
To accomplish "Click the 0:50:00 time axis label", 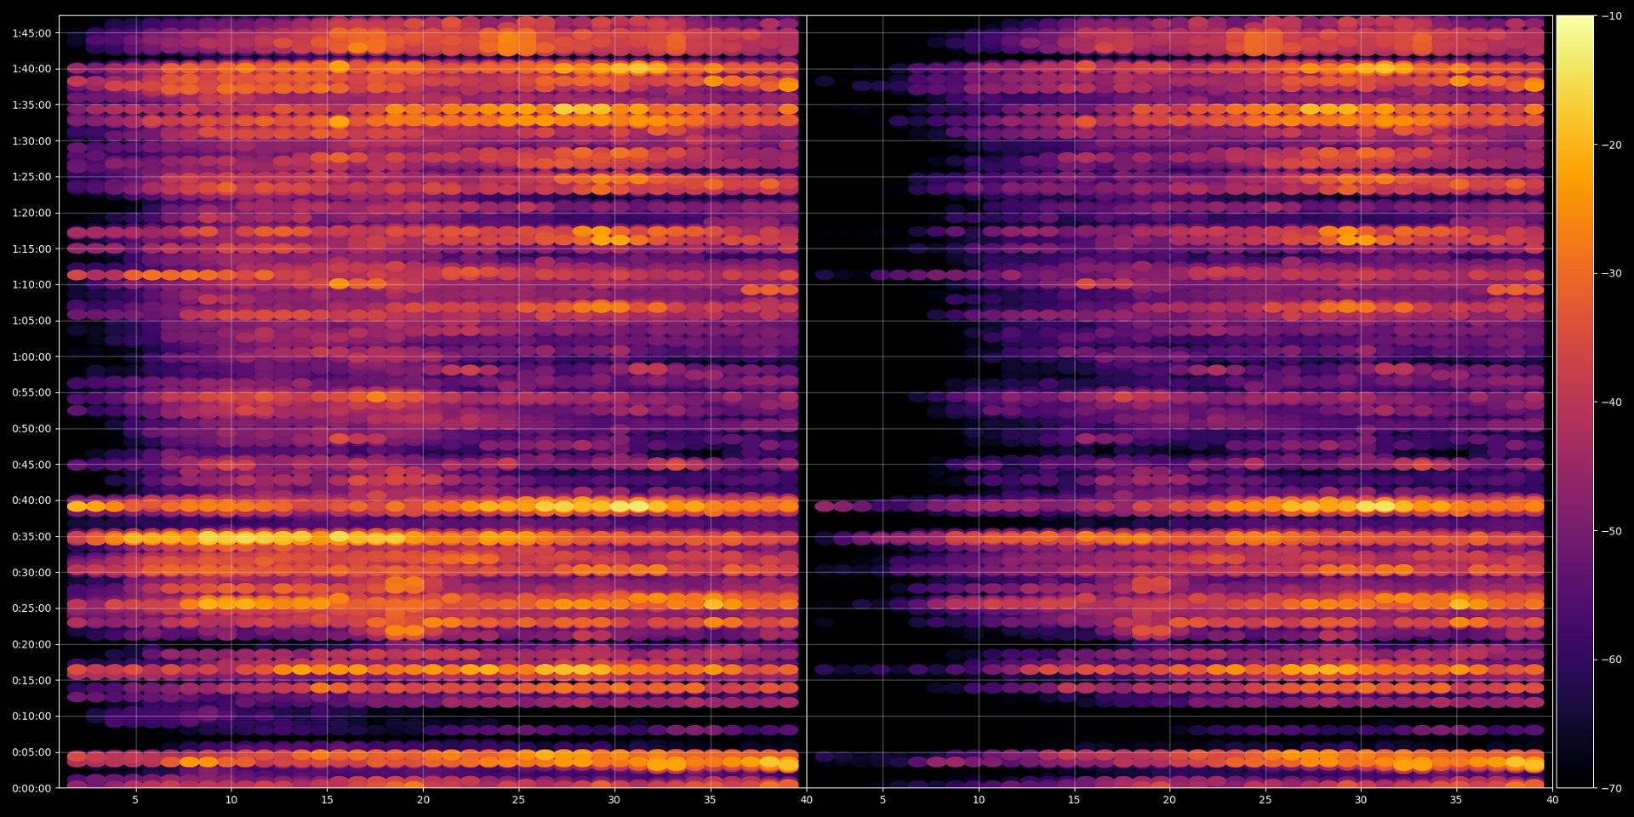I will (31, 428).
